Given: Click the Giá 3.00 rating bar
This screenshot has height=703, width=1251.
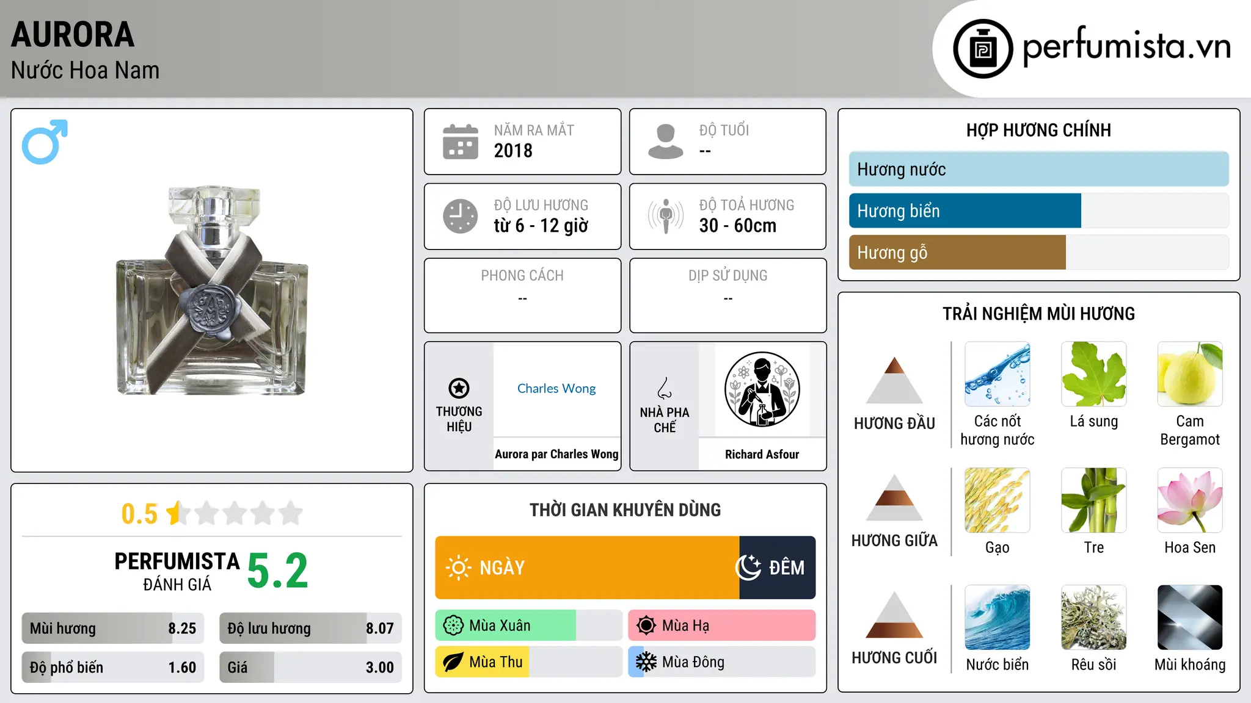Looking at the screenshot, I should tap(311, 667).
